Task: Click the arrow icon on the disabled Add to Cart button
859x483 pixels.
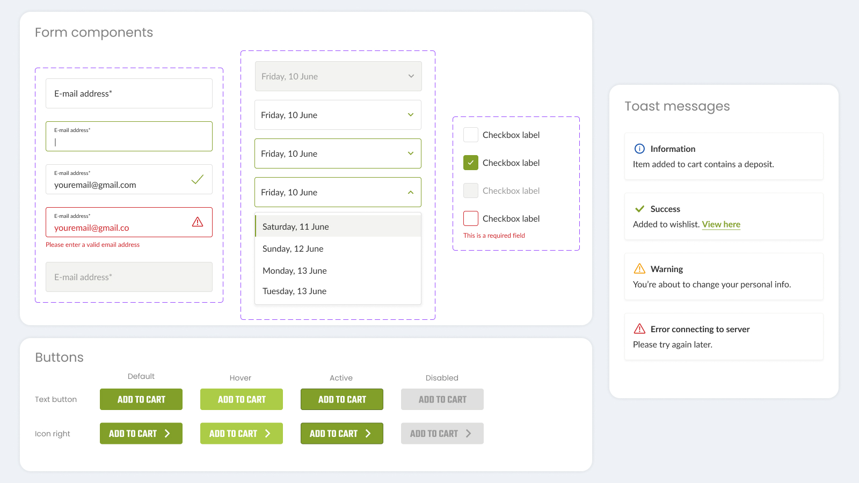Action: pos(468,433)
